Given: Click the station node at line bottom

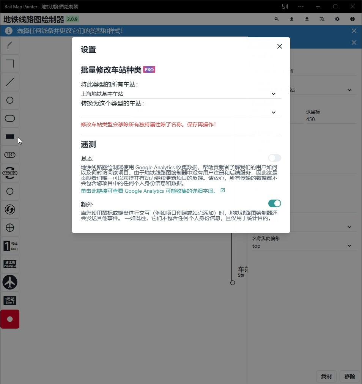Looking at the screenshot, I should (233, 283).
